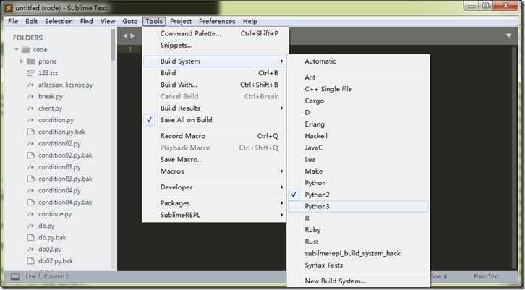Choose Python3 as build system

[358, 206]
